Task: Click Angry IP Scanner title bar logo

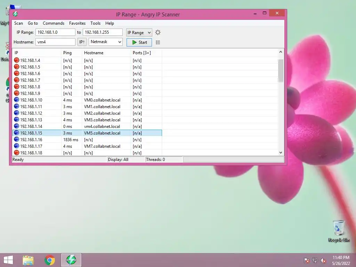Action: coord(15,14)
